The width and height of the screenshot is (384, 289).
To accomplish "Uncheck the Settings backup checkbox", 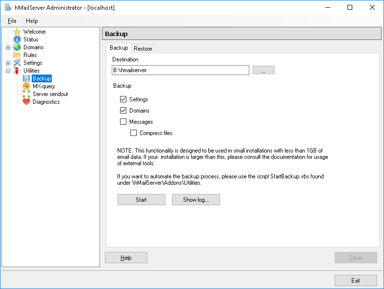I will point(123,99).
